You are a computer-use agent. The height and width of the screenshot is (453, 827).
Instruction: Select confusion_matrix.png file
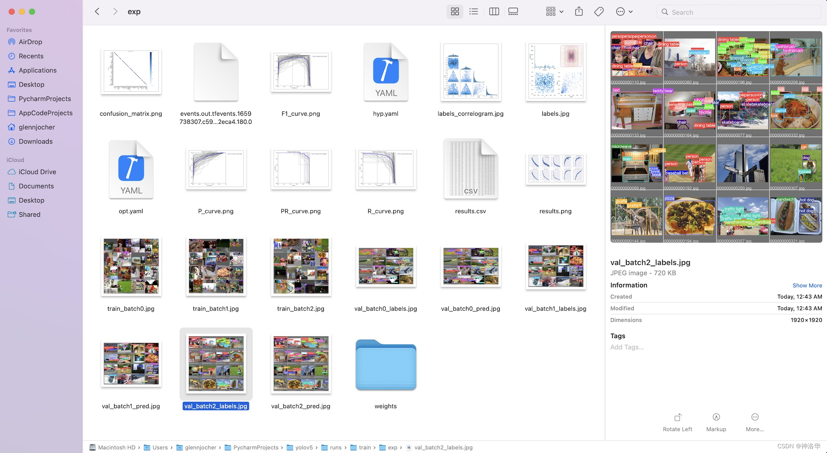pyautogui.click(x=131, y=71)
